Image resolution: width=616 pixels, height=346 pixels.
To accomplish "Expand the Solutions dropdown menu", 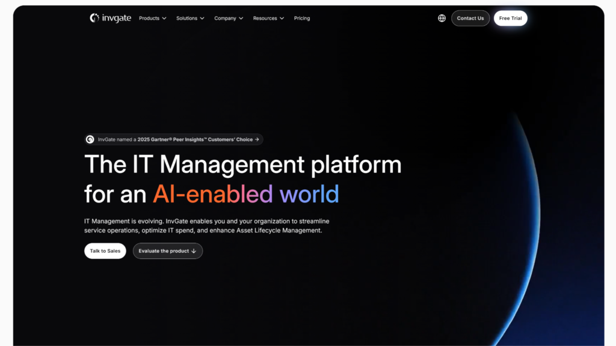I will point(190,18).
